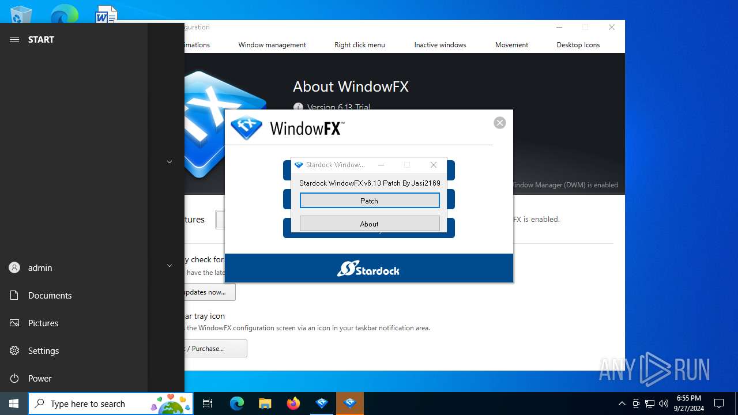Click the Purchase button in WindowFX configuration

click(x=216, y=348)
